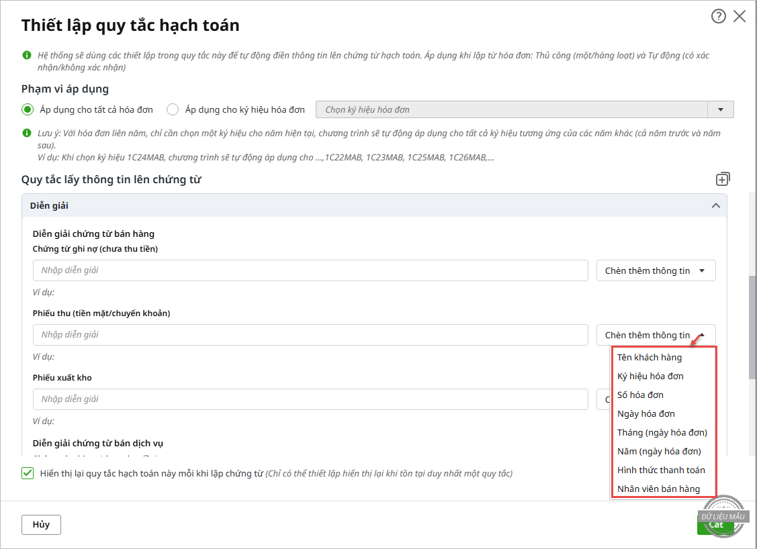Select 'Số hóa đơn' in dropdown list

640,395
